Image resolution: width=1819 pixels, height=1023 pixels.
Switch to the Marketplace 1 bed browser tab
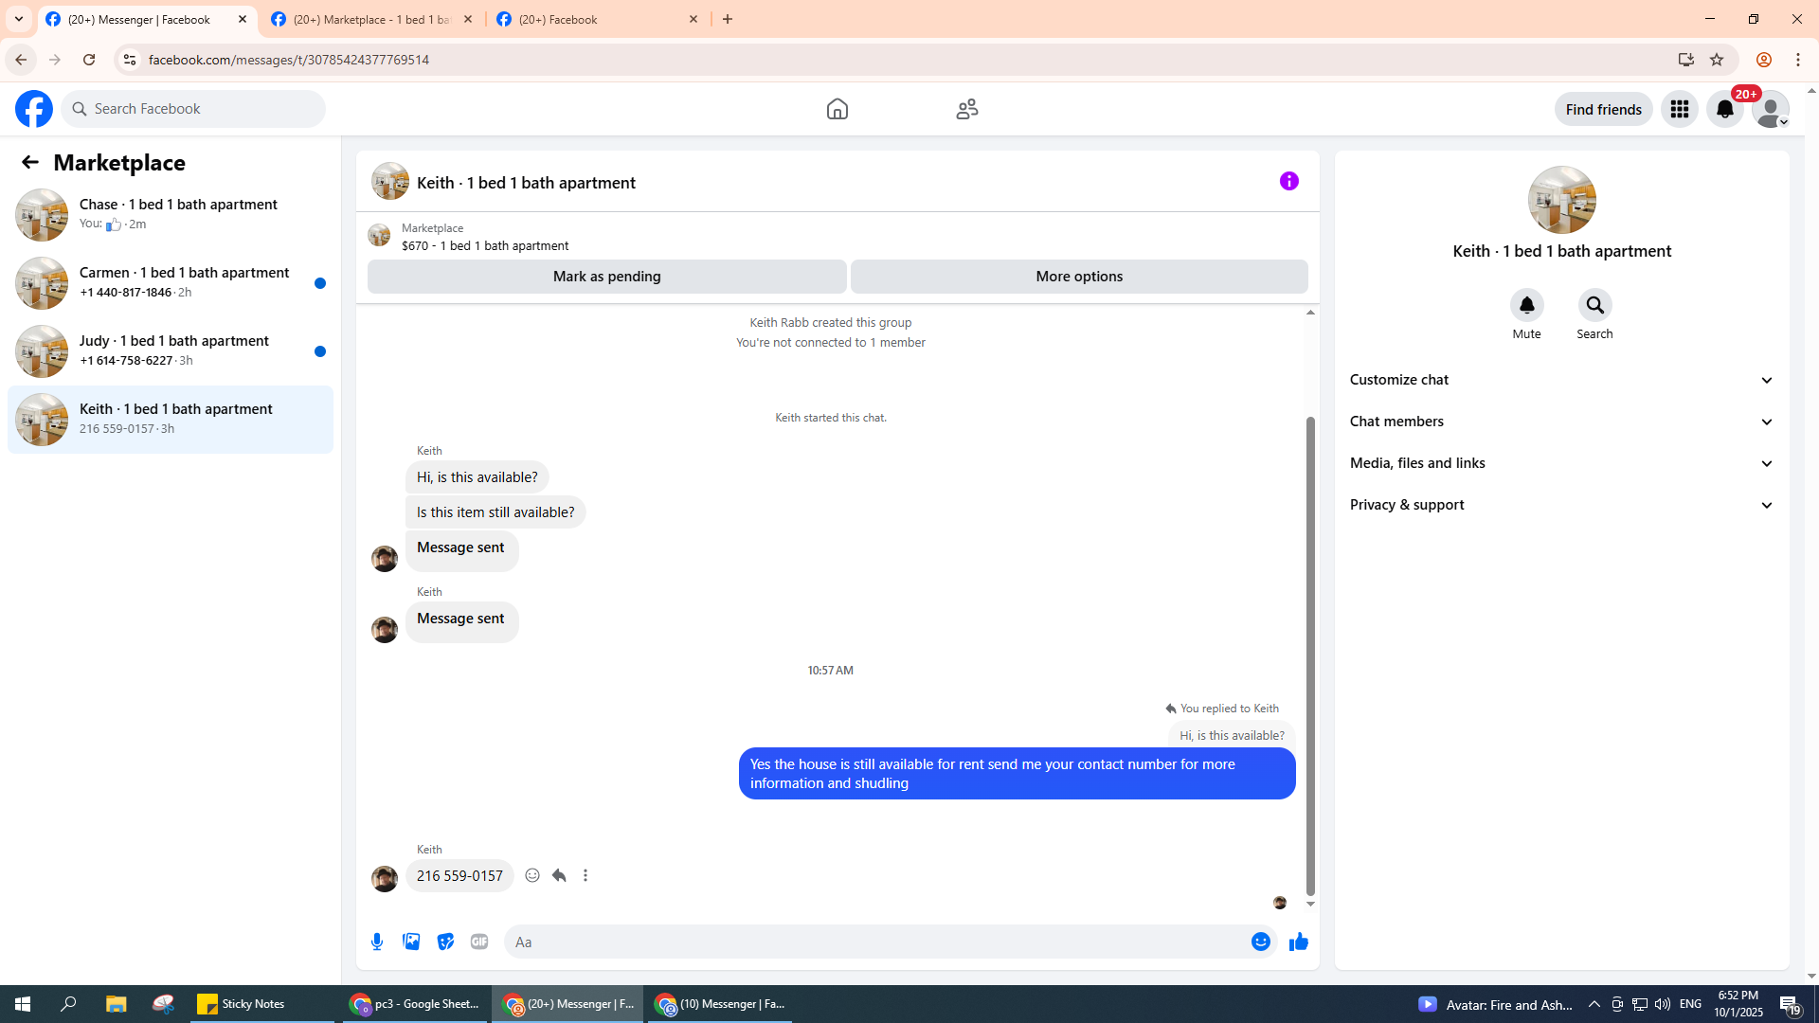point(371,19)
